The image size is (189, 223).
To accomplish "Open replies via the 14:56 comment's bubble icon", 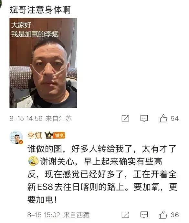I will tap(144, 119).
